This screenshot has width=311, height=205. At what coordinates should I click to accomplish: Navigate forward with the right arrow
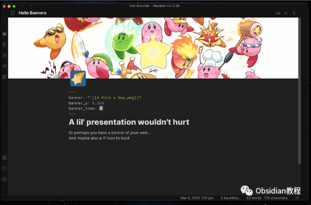click(x=30, y=6)
